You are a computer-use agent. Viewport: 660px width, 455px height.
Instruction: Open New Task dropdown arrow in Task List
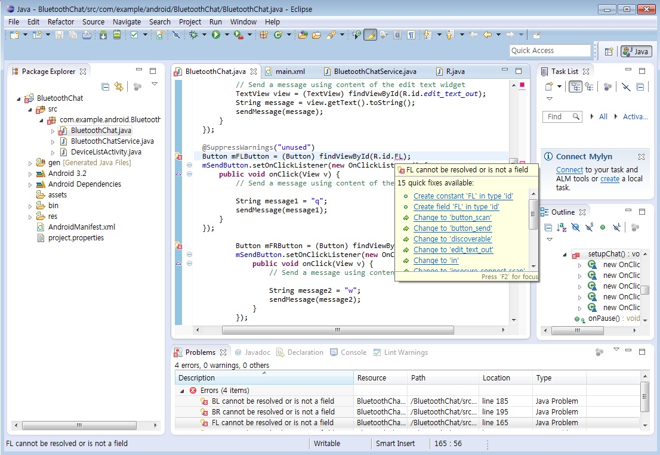tap(559, 86)
